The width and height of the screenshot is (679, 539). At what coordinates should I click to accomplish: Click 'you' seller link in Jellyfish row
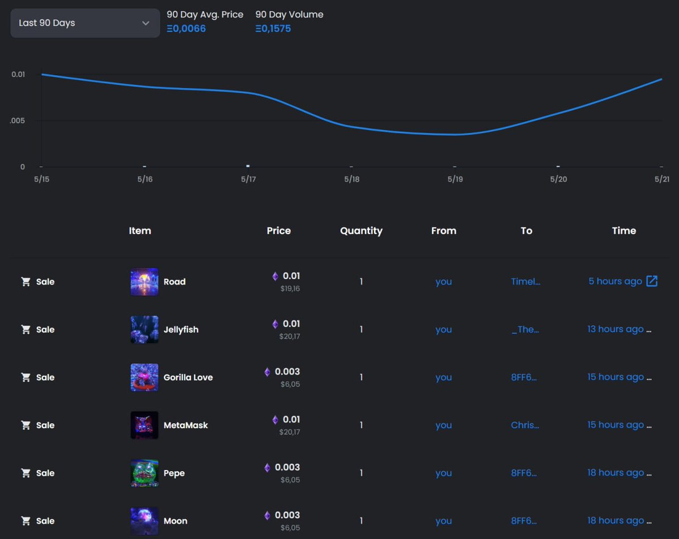click(444, 330)
